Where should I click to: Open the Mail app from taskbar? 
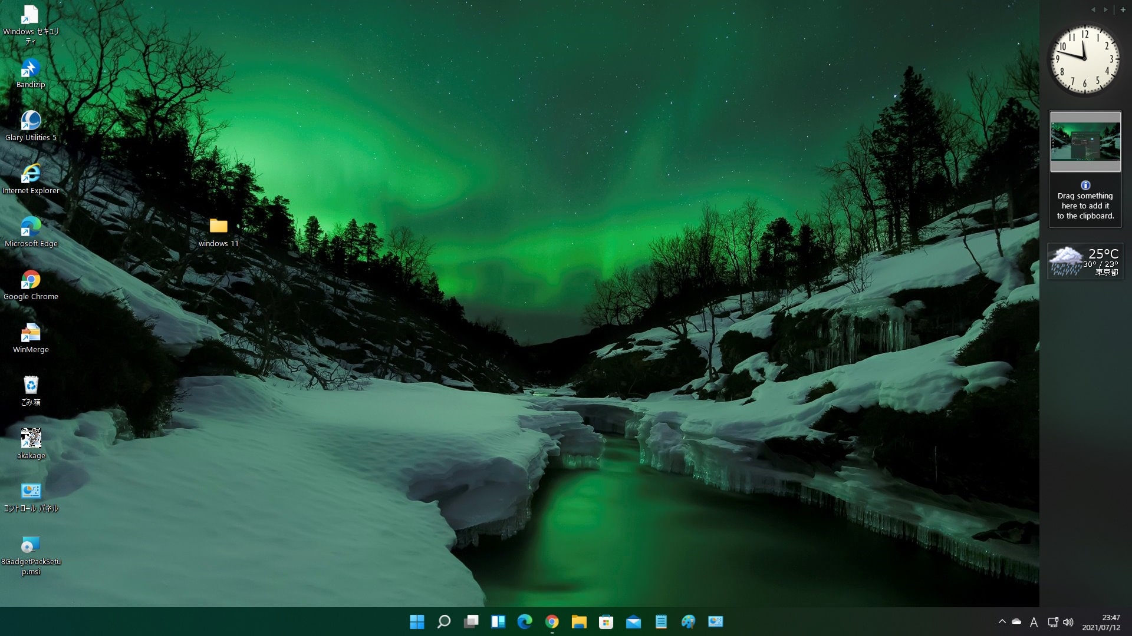tap(633, 621)
